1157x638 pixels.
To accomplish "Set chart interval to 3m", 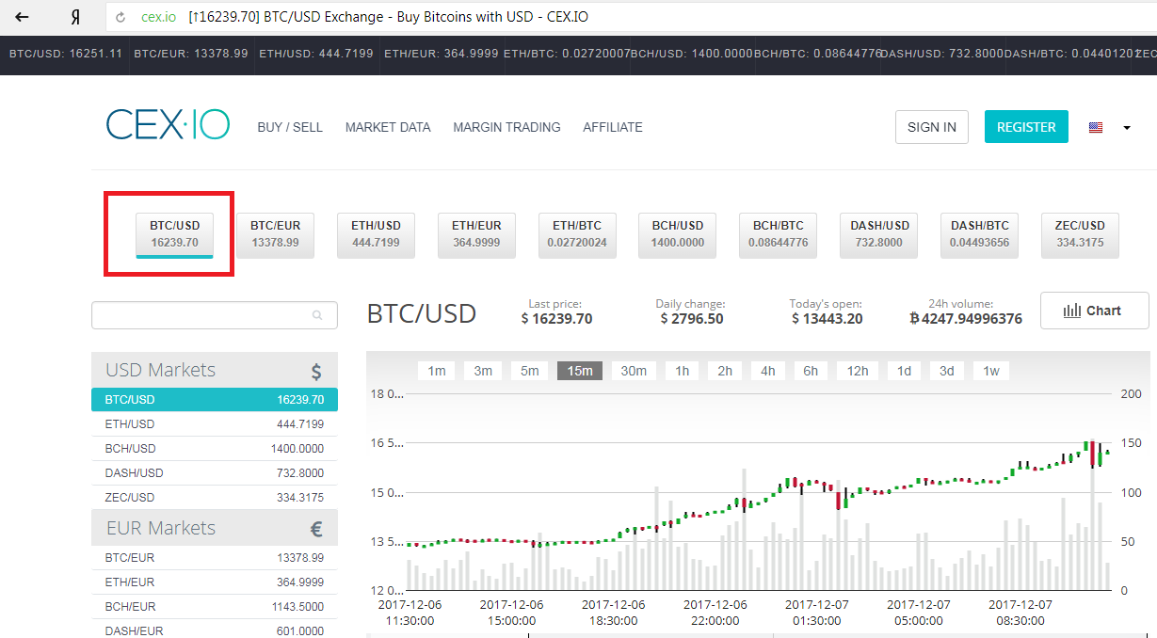I will [x=483, y=371].
